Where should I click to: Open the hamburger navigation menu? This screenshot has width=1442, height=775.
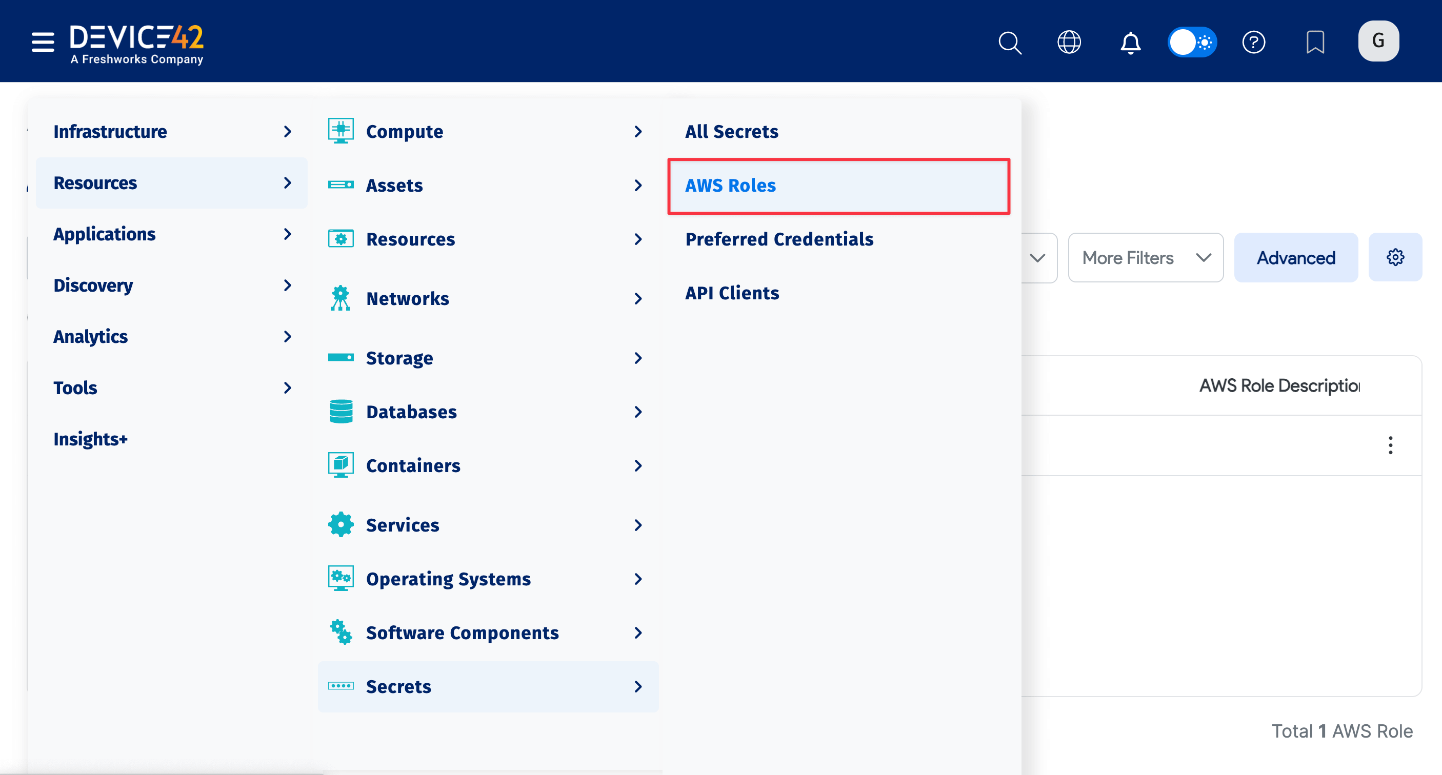click(42, 41)
